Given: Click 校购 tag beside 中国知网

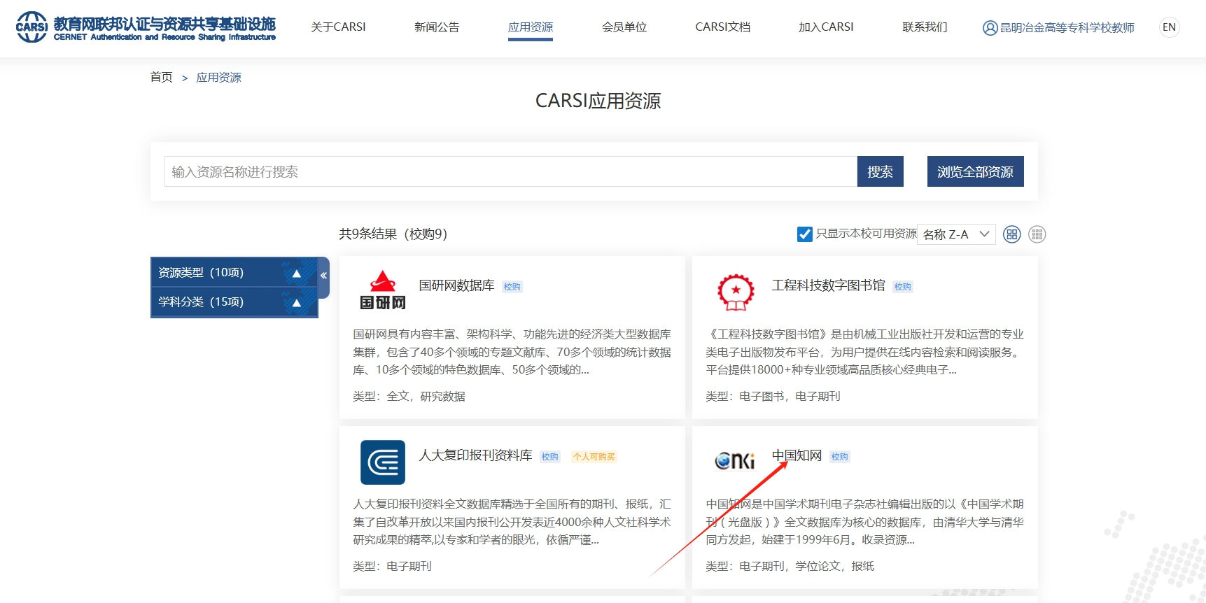Looking at the screenshot, I should pos(840,457).
